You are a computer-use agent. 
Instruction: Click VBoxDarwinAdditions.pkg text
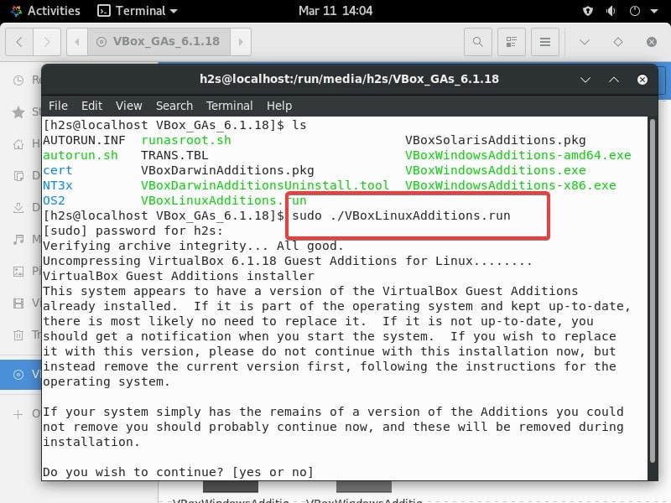pyautogui.click(x=227, y=170)
